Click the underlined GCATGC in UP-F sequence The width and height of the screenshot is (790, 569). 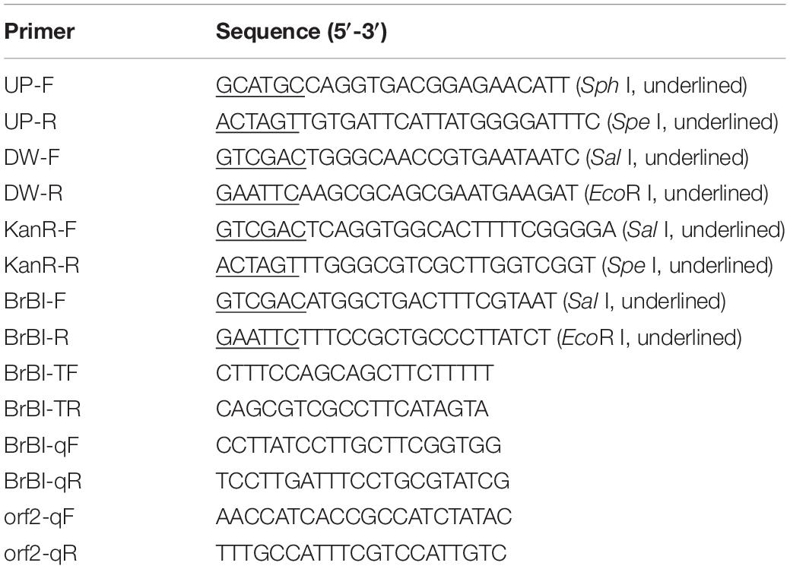[260, 85]
